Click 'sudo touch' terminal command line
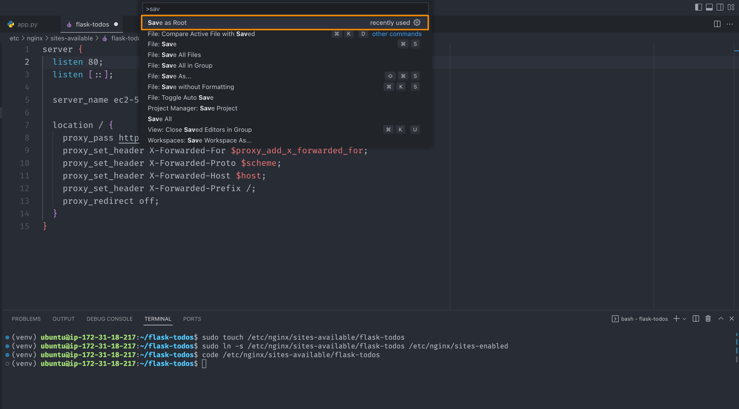 303,337
